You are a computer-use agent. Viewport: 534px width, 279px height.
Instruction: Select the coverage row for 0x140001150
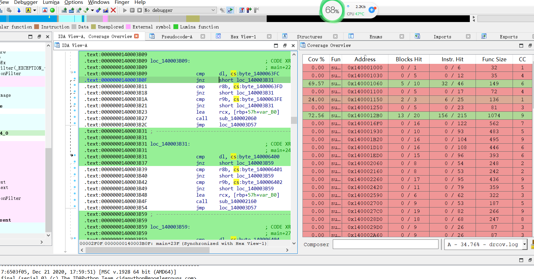[417, 100]
